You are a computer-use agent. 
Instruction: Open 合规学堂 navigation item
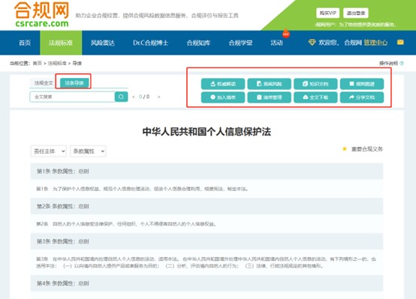[x=240, y=43]
